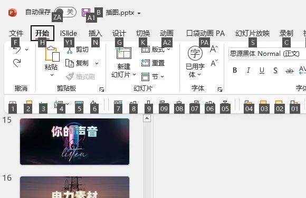Viewport: 306px width, 198px height.
Task: Toggle Underline formatting
Action: pos(262,71)
